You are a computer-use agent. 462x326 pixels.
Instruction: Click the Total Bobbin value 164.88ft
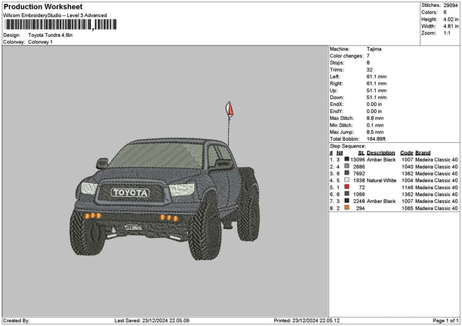click(x=376, y=139)
